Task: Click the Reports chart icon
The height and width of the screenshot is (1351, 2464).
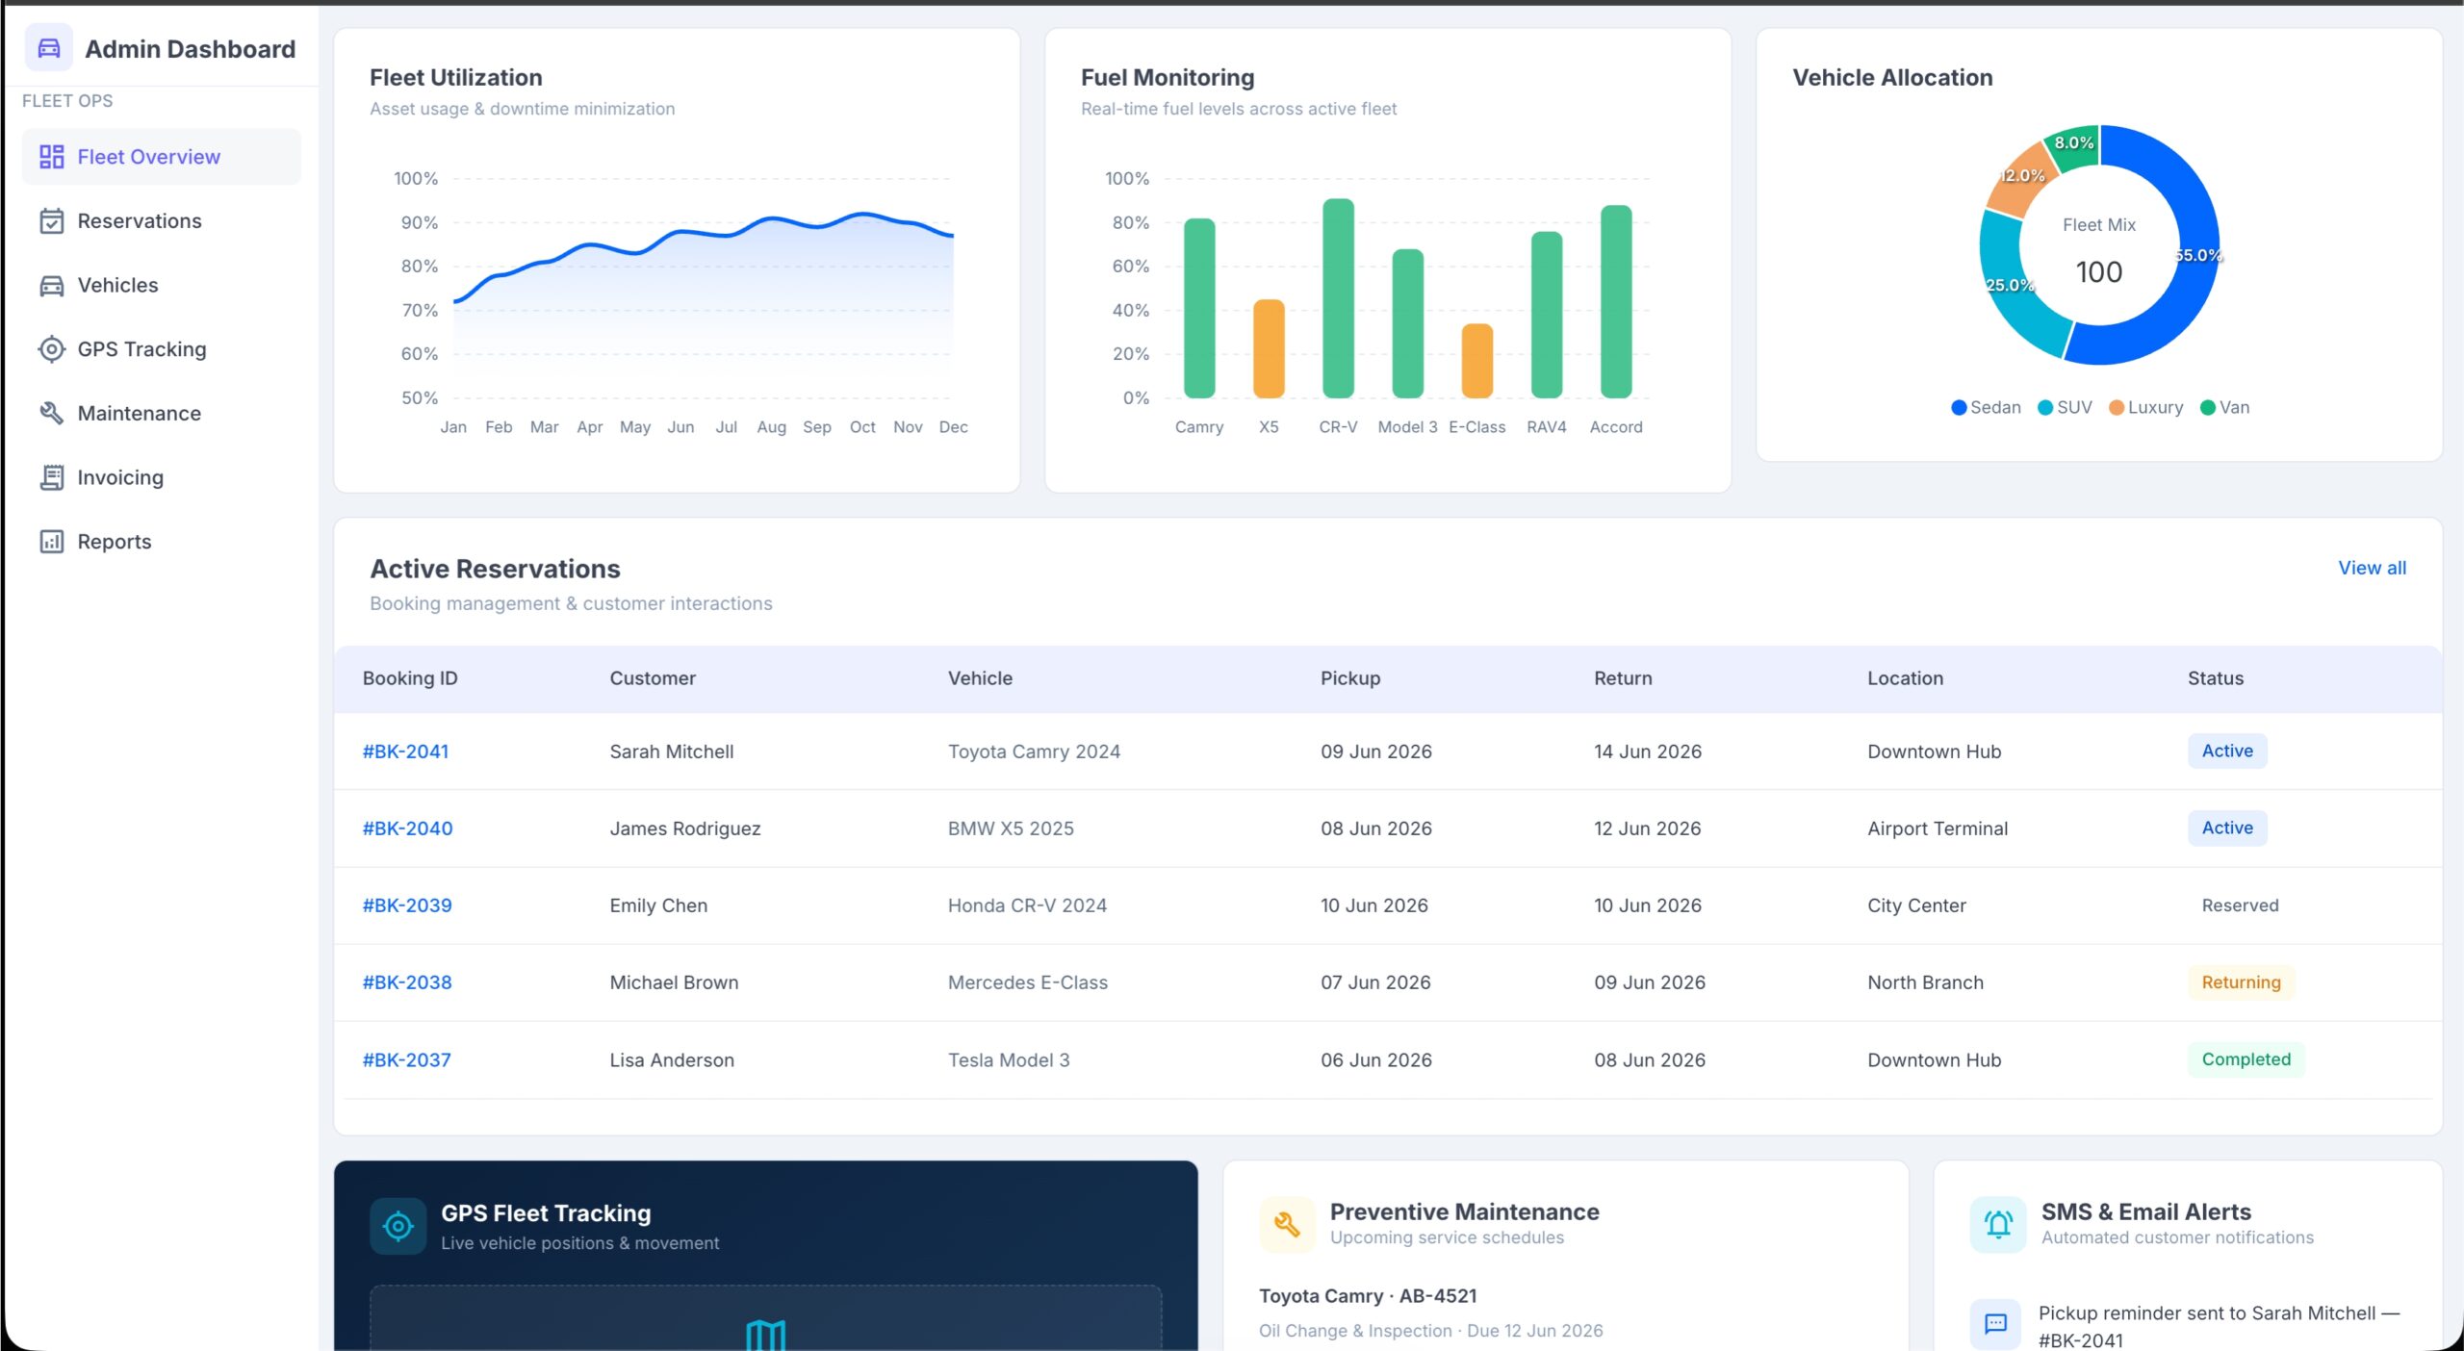Action: [52, 542]
